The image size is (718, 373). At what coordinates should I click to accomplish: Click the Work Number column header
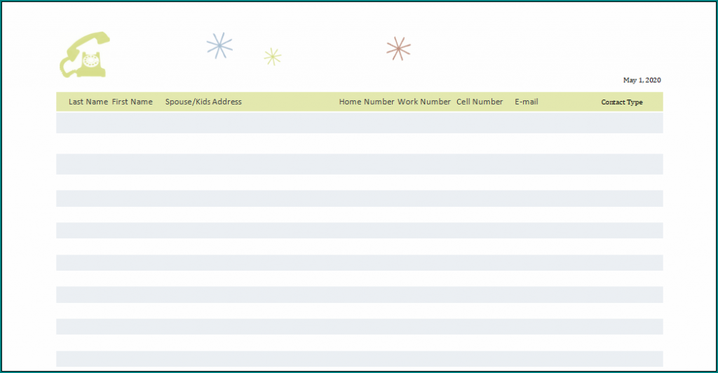424,102
